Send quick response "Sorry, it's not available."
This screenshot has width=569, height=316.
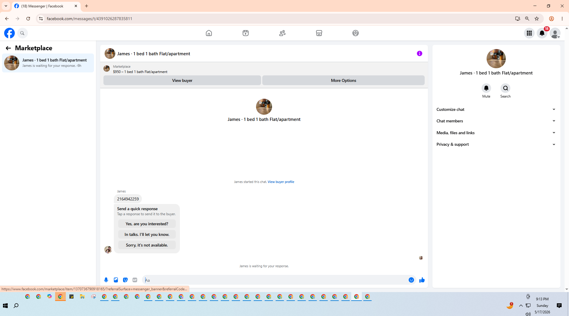[147, 245]
